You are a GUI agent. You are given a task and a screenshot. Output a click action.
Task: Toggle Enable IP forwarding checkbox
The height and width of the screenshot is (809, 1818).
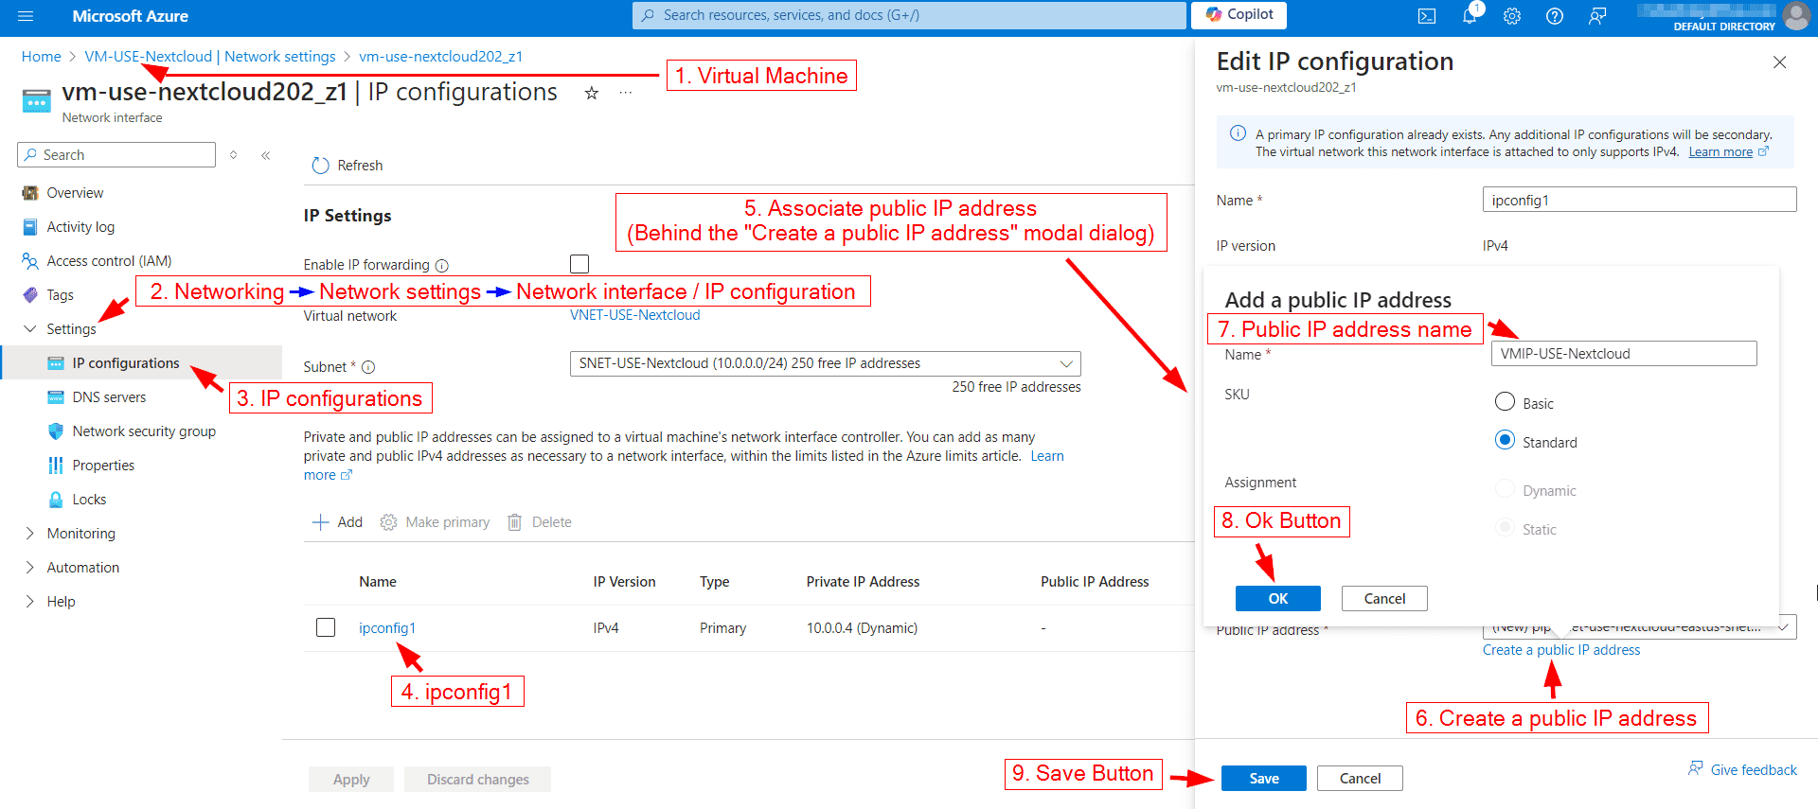[x=579, y=264]
